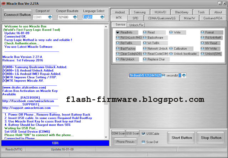Open the Blackberry tab
The width and height of the screenshot is (228, 158).
coord(182,12)
